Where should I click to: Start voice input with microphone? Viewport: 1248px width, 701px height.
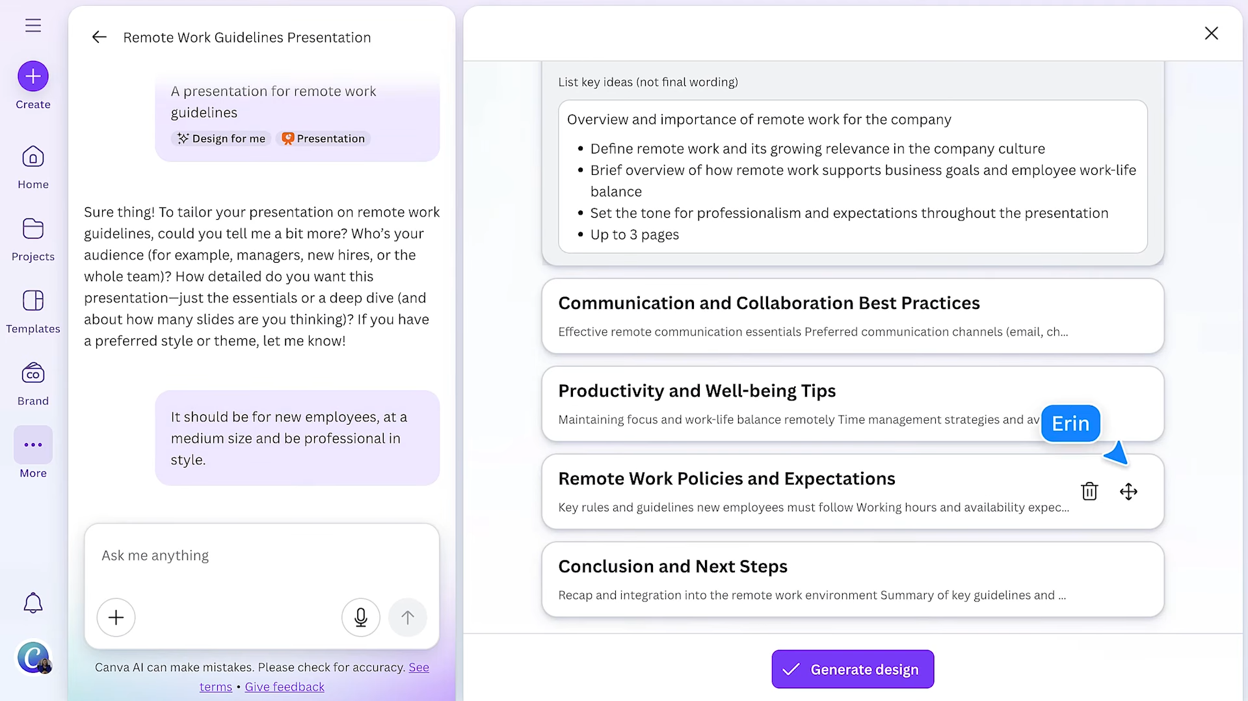tap(361, 617)
